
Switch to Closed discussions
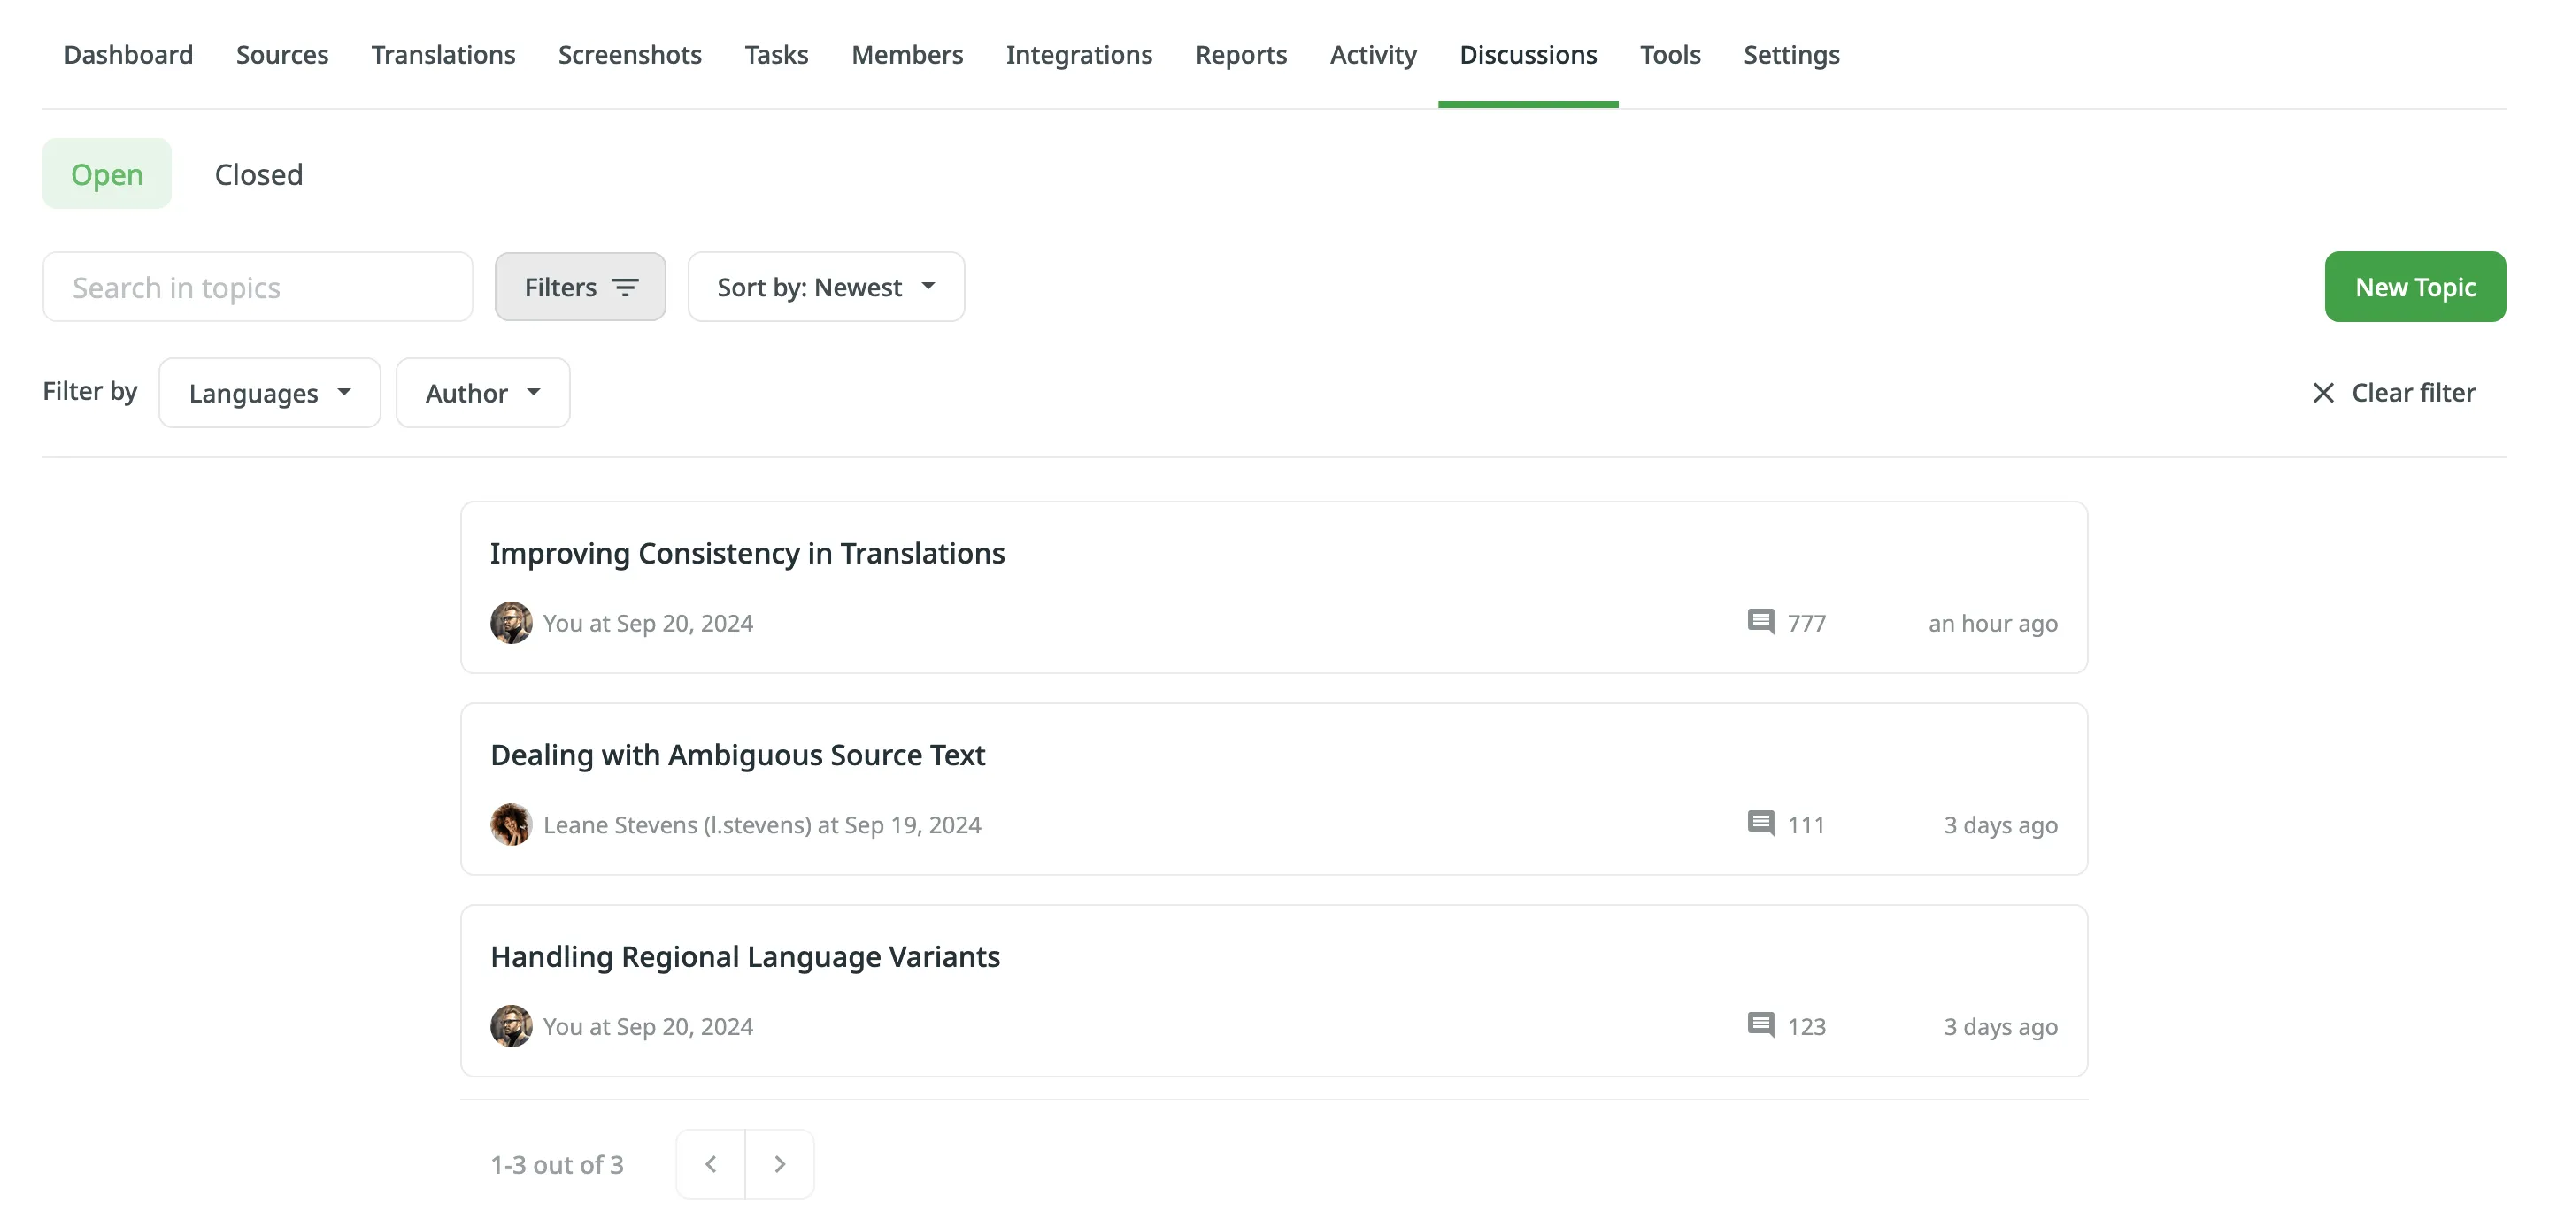258,174
